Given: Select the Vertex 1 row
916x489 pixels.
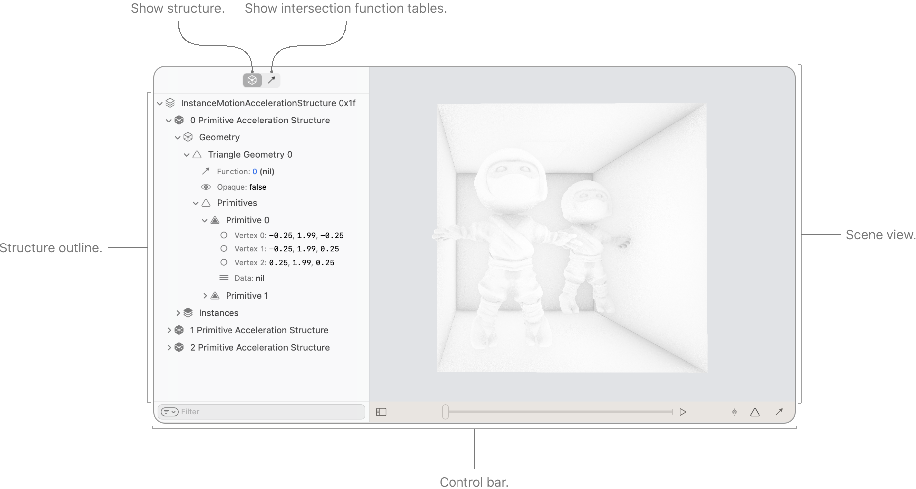Looking at the screenshot, I should click(x=286, y=249).
